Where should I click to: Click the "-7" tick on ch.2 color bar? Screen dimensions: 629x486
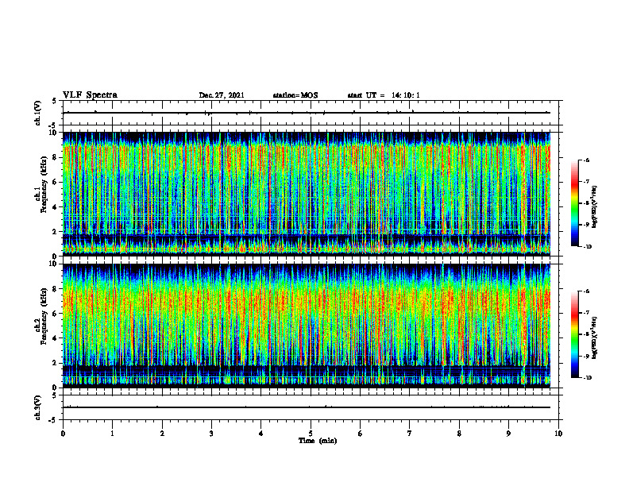[x=586, y=313]
